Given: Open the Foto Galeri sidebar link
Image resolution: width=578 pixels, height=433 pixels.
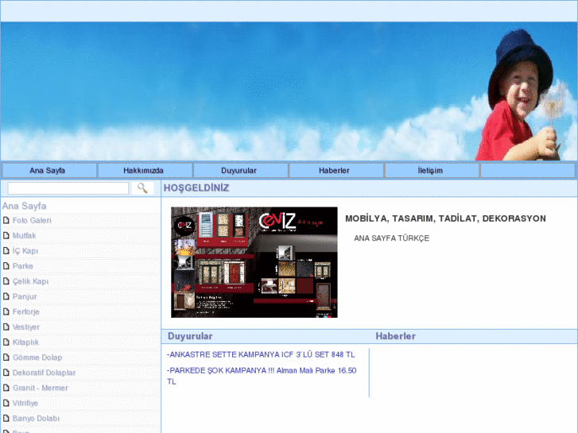Looking at the screenshot, I should point(32,220).
